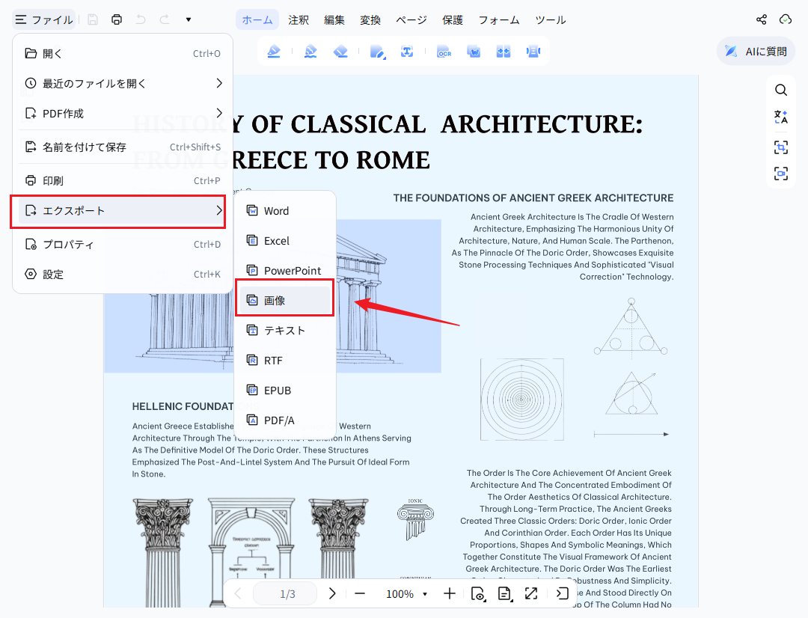
Task: Open 設定 from the file menu
Action: (x=123, y=274)
